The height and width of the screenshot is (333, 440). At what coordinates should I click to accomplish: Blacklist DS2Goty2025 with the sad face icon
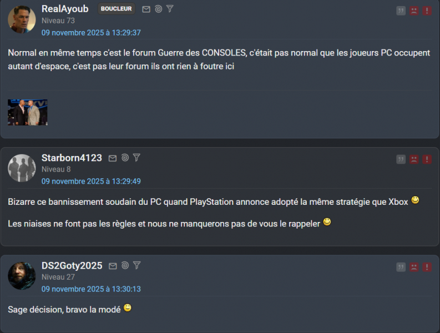pyautogui.click(x=414, y=267)
